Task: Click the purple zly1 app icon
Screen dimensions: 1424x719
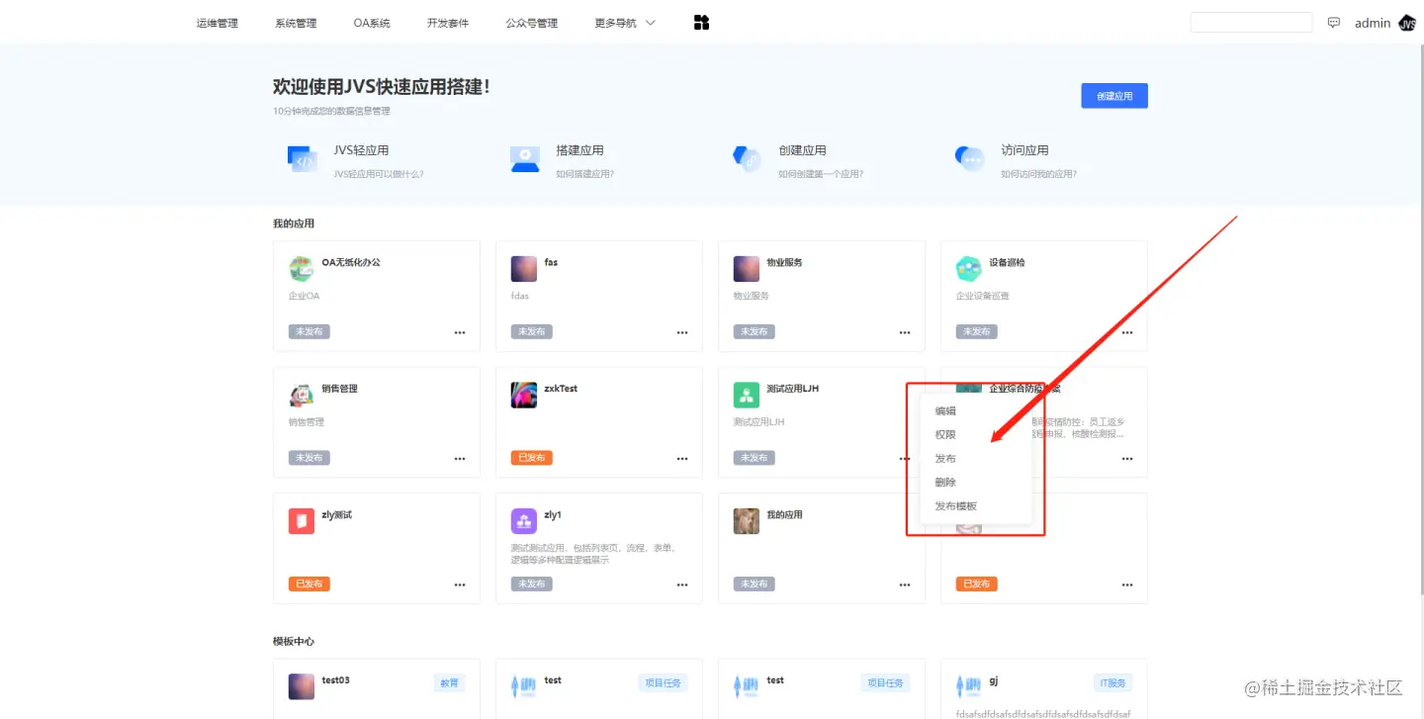Action: 524,521
